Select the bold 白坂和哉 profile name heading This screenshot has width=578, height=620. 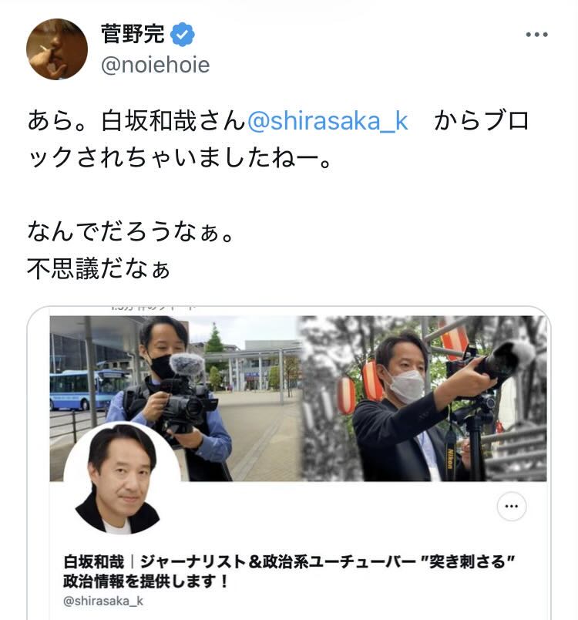(x=93, y=562)
